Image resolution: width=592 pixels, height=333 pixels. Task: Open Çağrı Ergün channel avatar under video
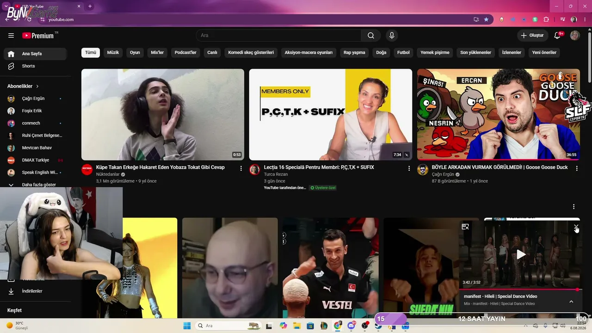tap(423, 169)
